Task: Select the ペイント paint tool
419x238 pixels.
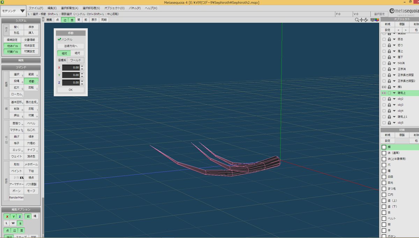Action: (x=17, y=171)
